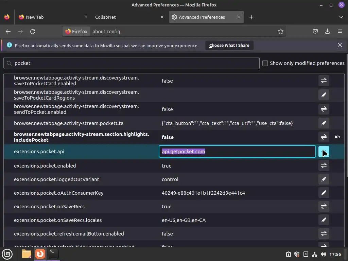Toggle saveToPocketCard.enabled preference value
The image size is (348, 261).
click(324, 81)
